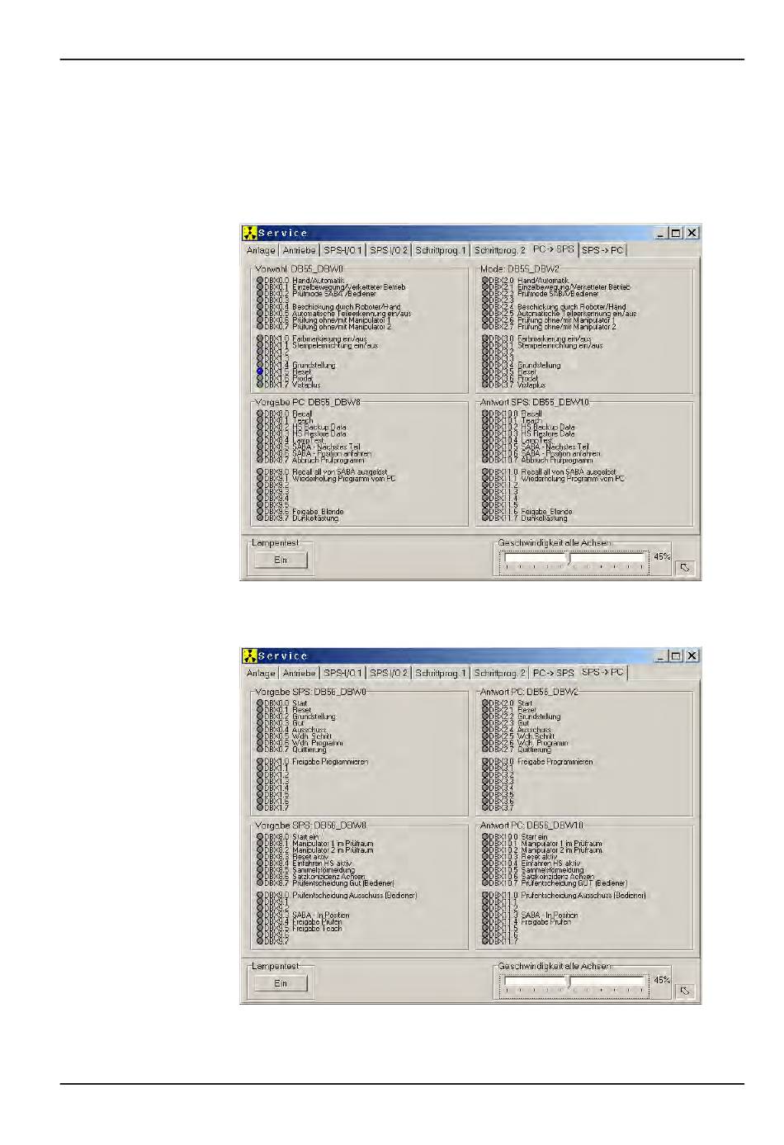
Task: Click DBX10.4 Einfahren HS aktiv indicator
Action: pos(485,863)
